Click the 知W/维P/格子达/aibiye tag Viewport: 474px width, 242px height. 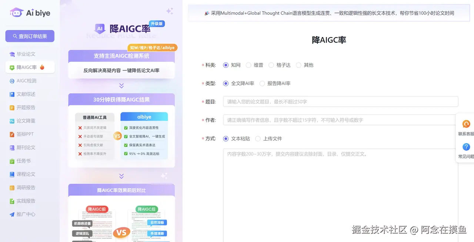[x=153, y=48]
